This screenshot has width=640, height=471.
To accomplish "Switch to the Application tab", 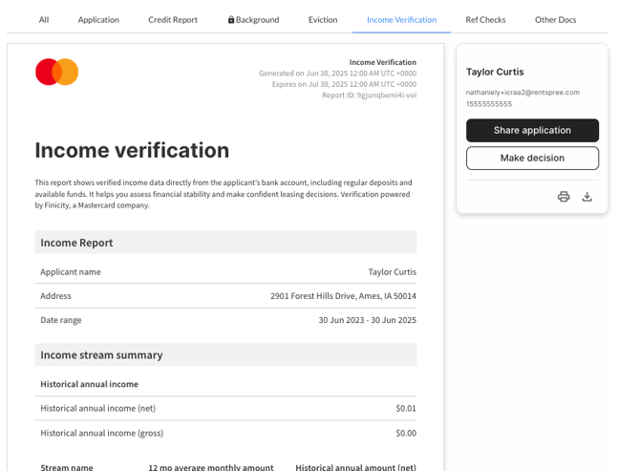I will [98, 20].
